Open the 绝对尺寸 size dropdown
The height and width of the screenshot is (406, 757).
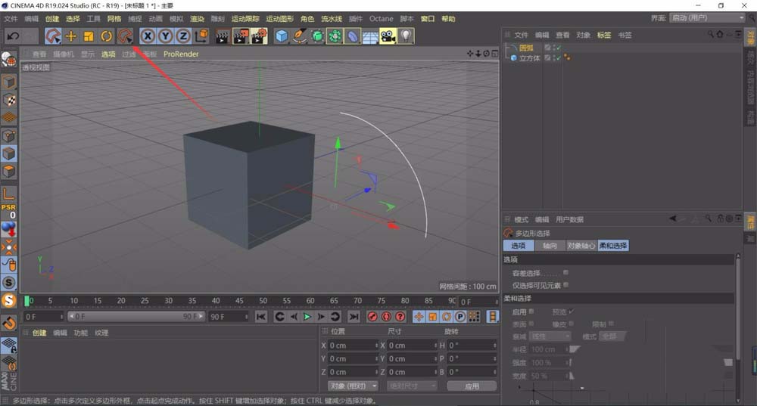(412, 386)
